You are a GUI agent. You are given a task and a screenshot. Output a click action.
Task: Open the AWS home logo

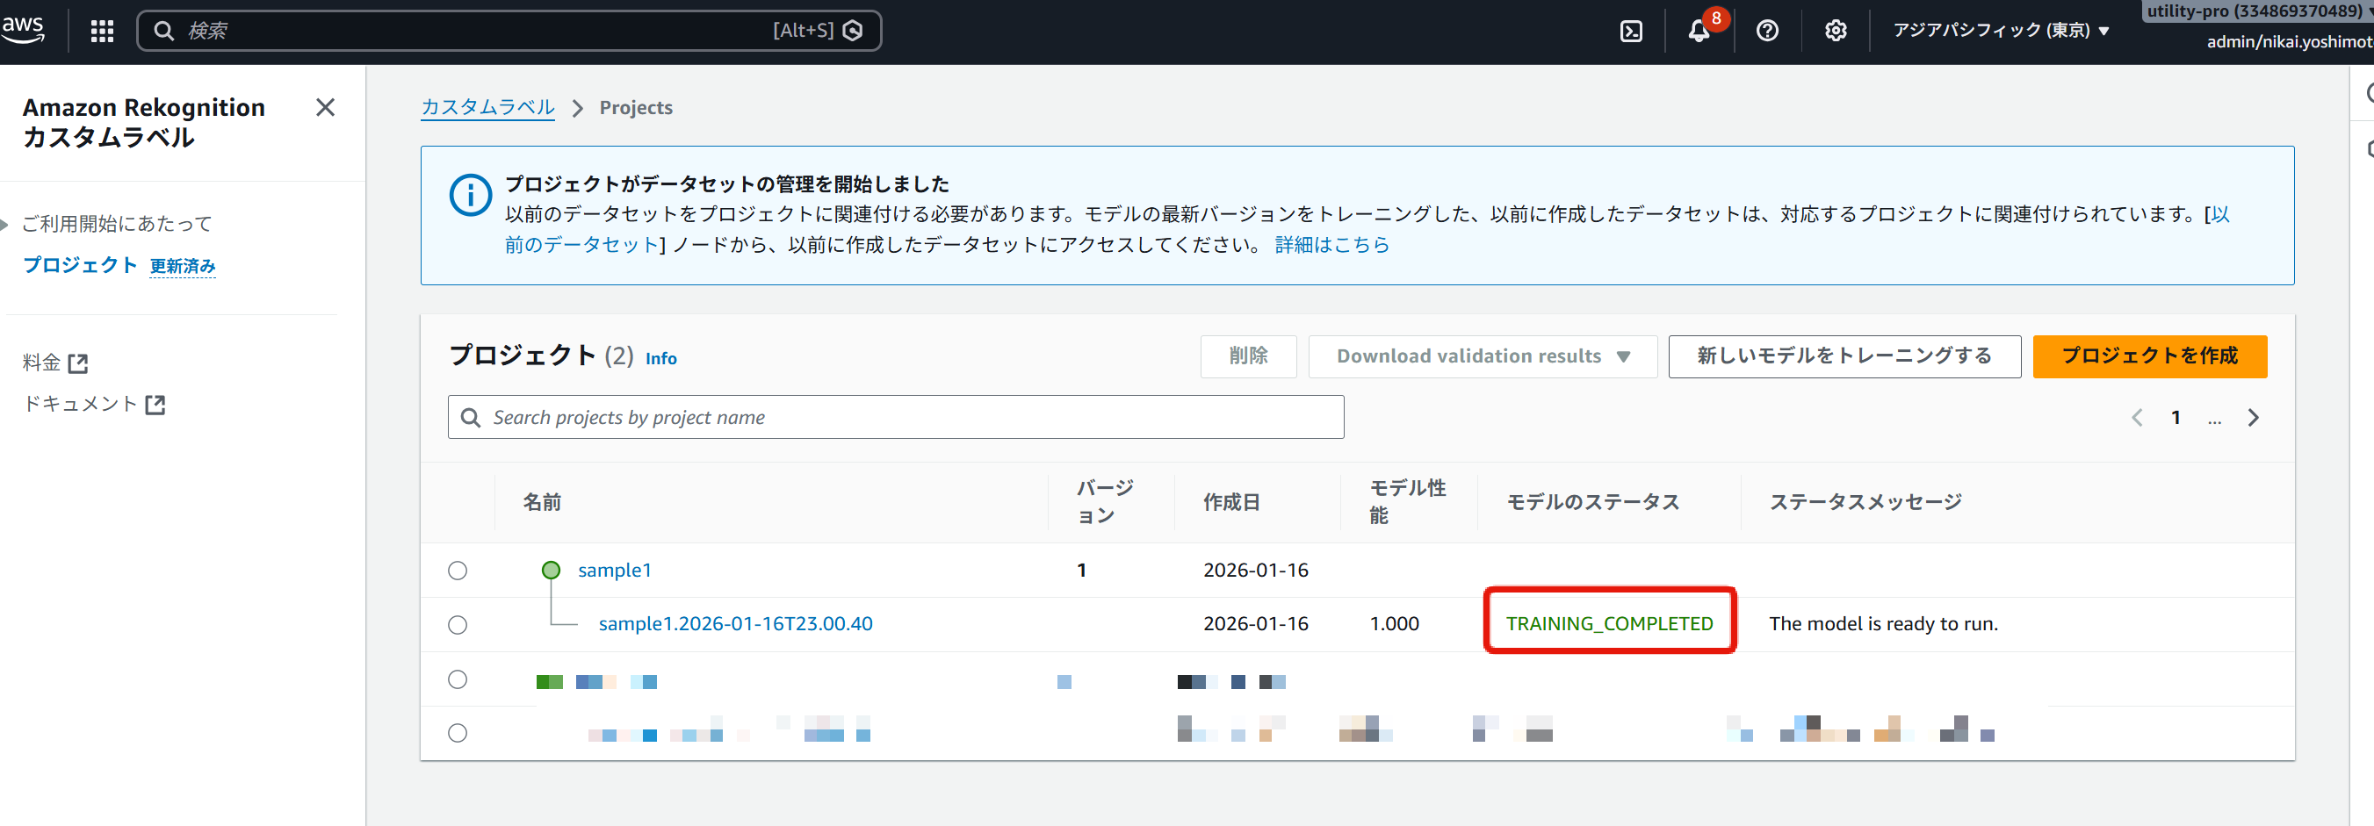[23, 30]
